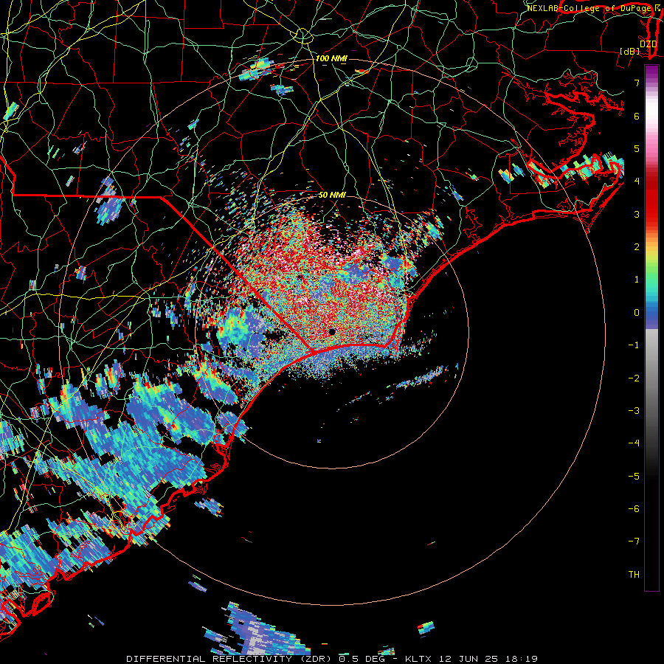Click the -4 tick label on the color scale
The width and height of the screenshot is (664, 664).
(x=634, y=443)
